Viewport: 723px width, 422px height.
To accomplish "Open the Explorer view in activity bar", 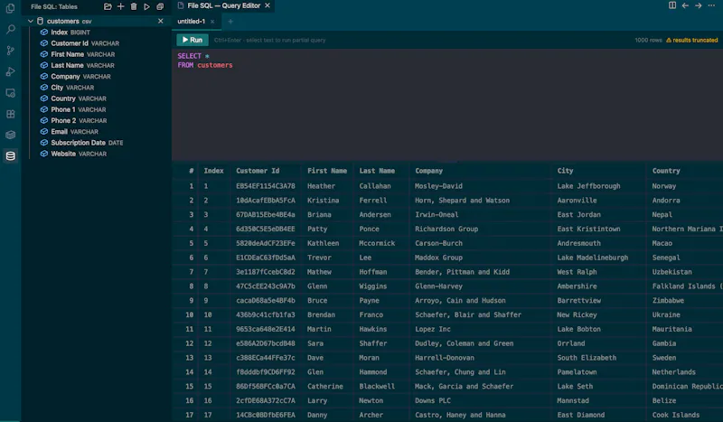I will (x=10, y=8).
